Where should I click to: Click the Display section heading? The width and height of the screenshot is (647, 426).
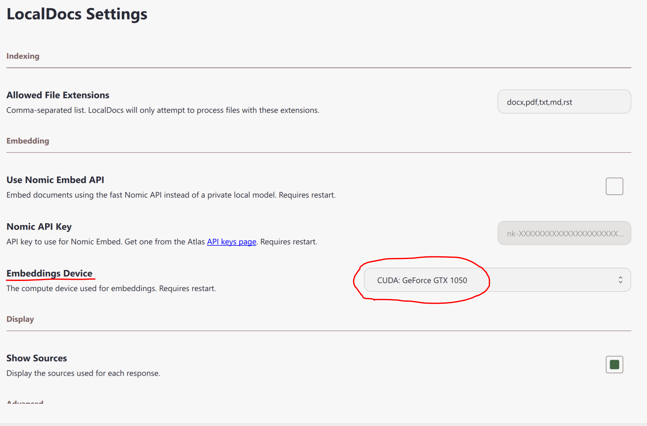click(20, 319)
